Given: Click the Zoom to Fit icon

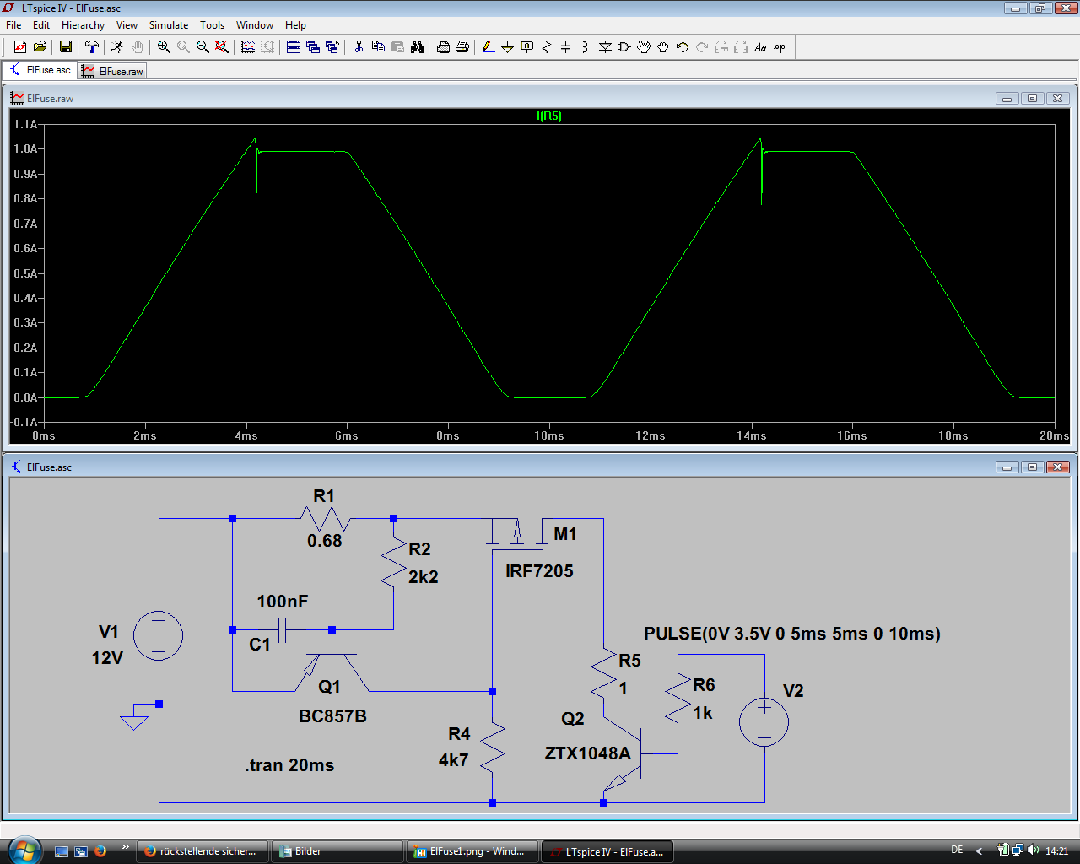Looking at the screenshot, I should tap(222, 47).
